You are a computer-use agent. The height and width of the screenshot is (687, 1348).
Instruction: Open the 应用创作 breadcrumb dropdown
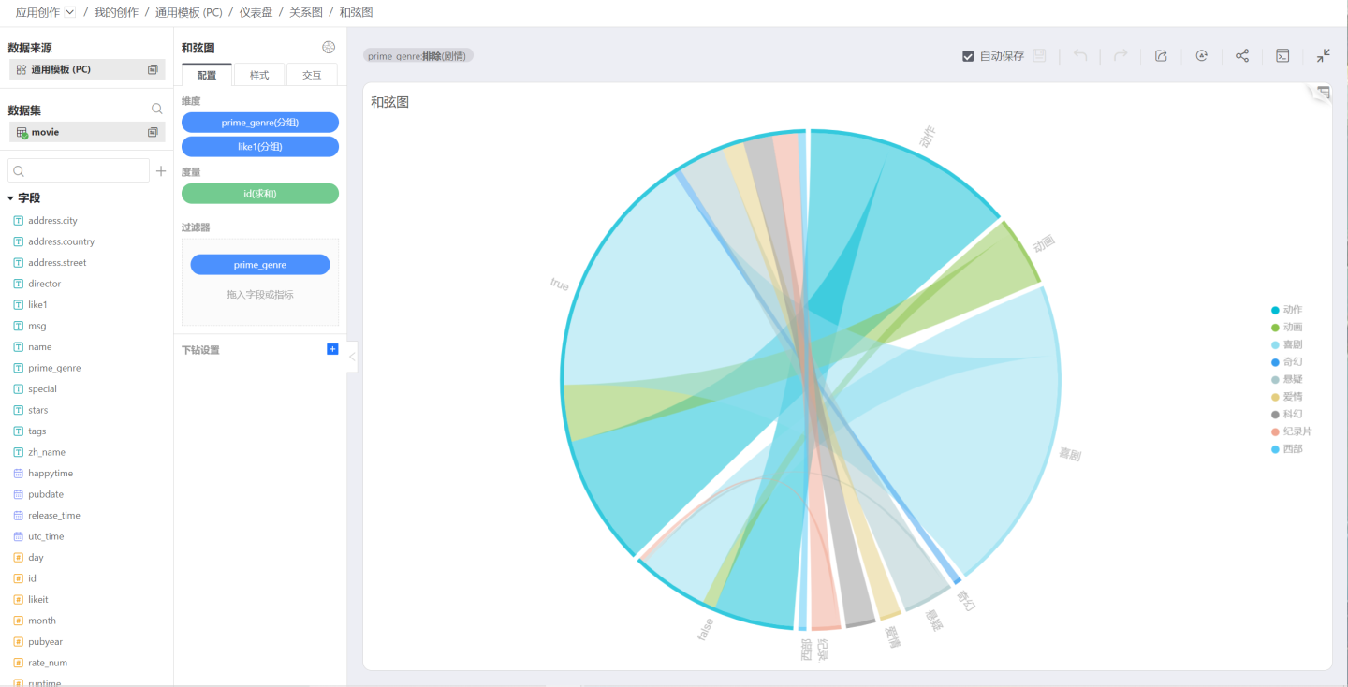tap(70, 13)
